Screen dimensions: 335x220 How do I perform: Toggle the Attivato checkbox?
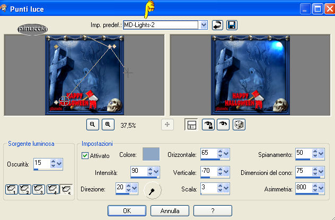click(85, 155)
